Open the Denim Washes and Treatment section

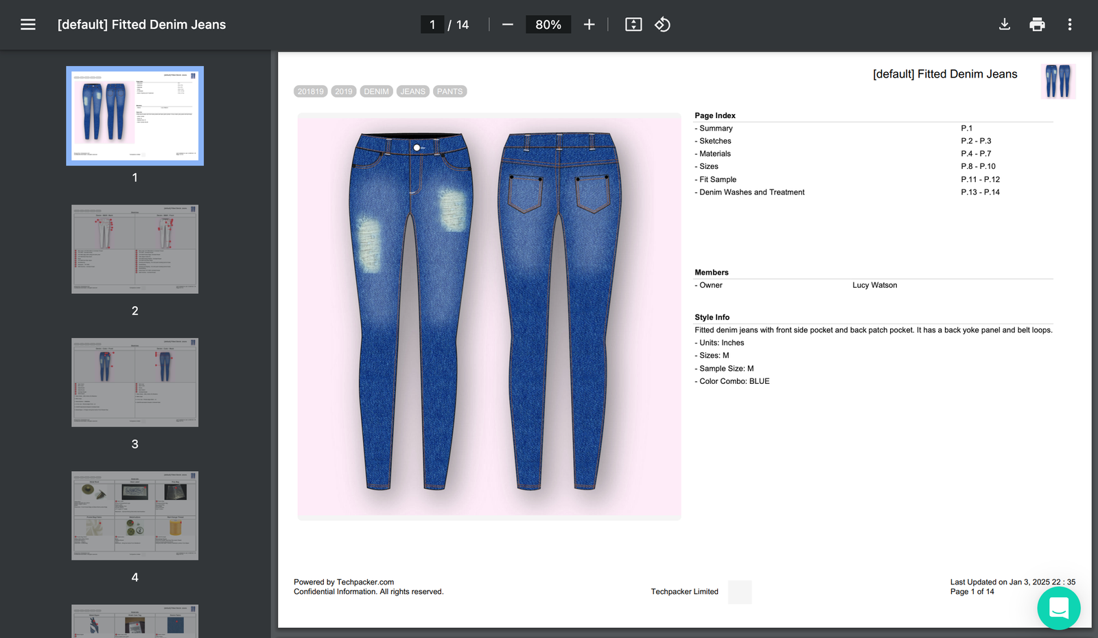749,192
